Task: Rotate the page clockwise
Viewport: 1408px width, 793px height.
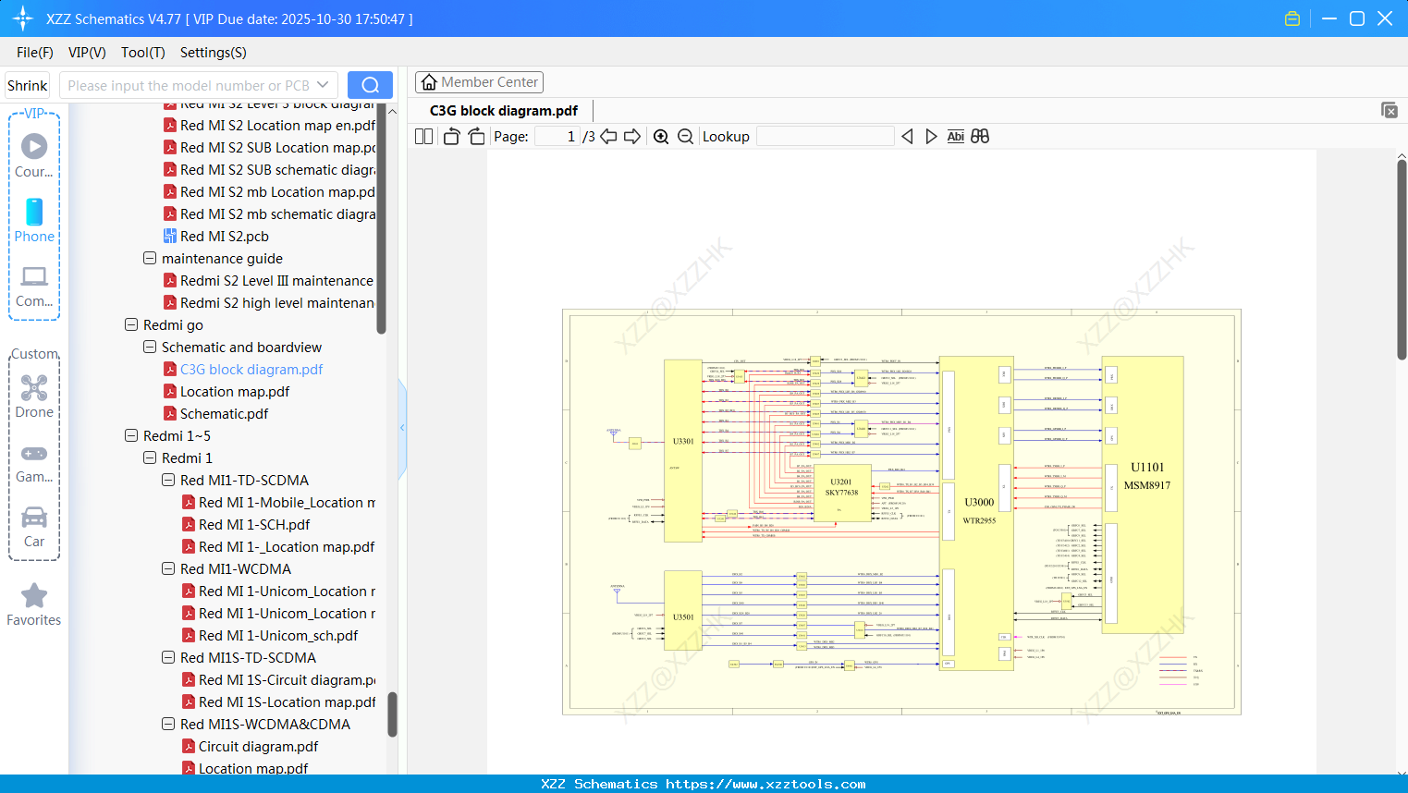Action: coord(475,136)
